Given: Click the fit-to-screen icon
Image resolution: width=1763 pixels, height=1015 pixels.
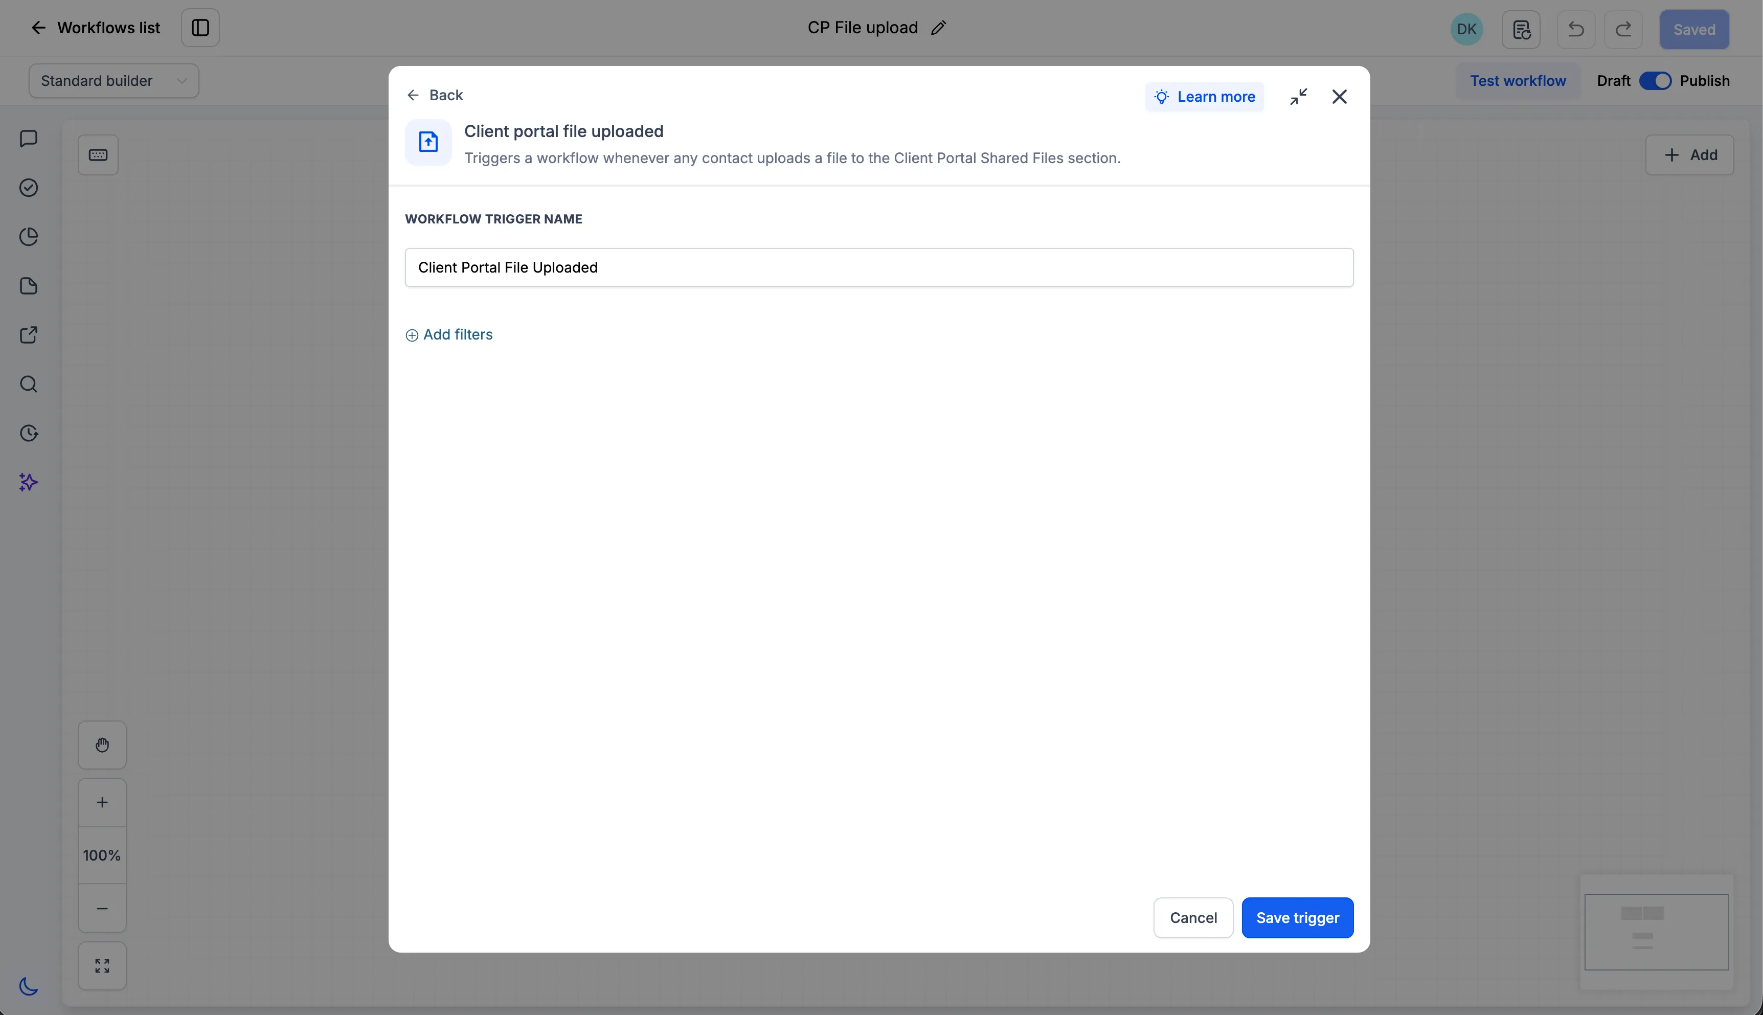Looking at the screenshot, I should coord(102,966).
